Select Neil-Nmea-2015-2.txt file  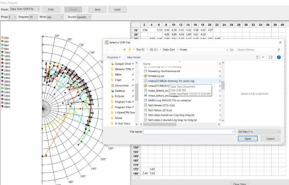tap(161, 105)
